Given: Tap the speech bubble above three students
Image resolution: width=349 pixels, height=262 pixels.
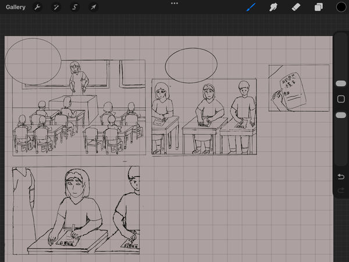Looking at the screenshot, I should click(x=191, y=65).
